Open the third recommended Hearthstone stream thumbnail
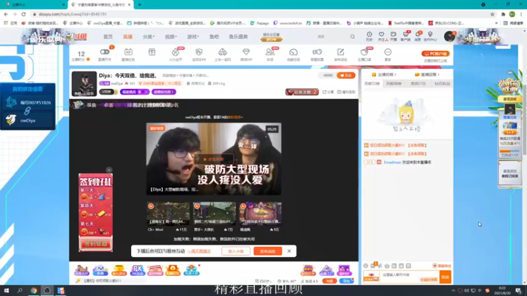Screen dimensions: 527x296 pos(260,213)
